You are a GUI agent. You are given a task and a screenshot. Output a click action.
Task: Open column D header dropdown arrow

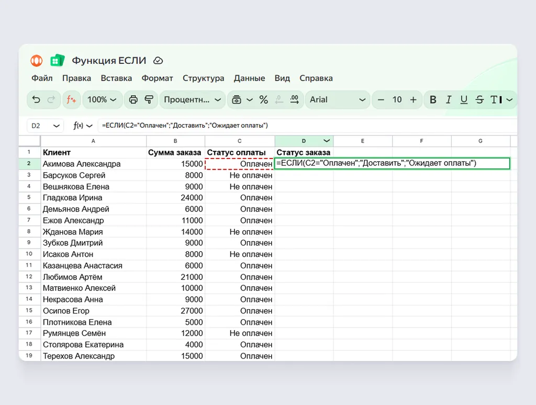327,141
